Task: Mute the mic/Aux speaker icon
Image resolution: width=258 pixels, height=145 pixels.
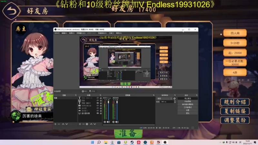Action: pyautogui.click(x=108, y=122)
